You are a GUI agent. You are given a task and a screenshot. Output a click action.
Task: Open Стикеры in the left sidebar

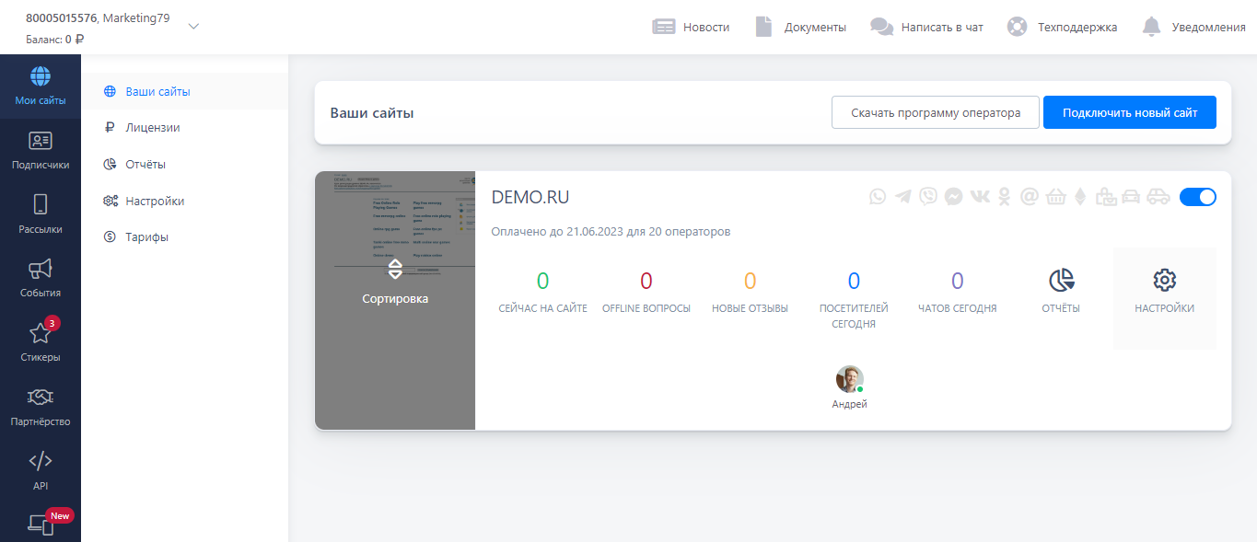[41, 341]
